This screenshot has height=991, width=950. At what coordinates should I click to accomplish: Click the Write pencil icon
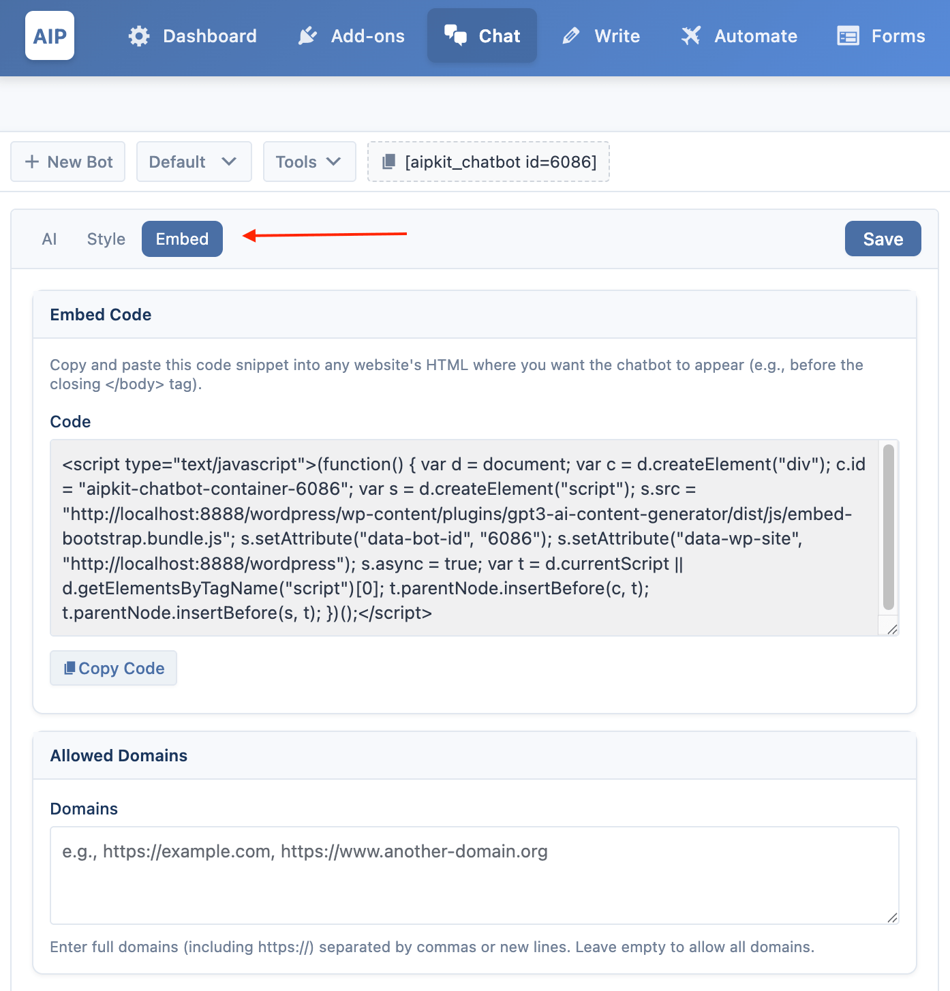(x=571, y=36)
